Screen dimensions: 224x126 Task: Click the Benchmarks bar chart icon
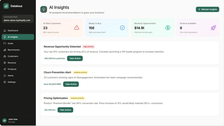point(5,50)
